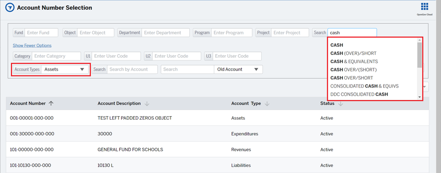Click the Assets account type cell
The height and width of the screenshot is (173, 441).
pos(238,118)
